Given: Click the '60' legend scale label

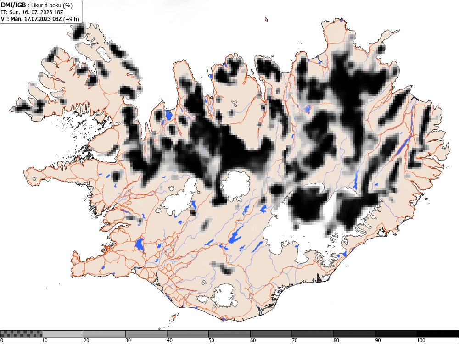Looking at the screenshot, I should pyautogui.click(x=252, y=340).
